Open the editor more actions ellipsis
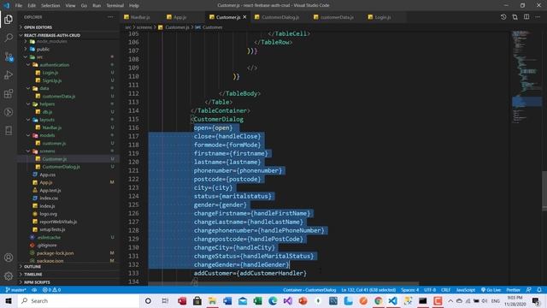This screenshot has height=308, width=547. 538,17
